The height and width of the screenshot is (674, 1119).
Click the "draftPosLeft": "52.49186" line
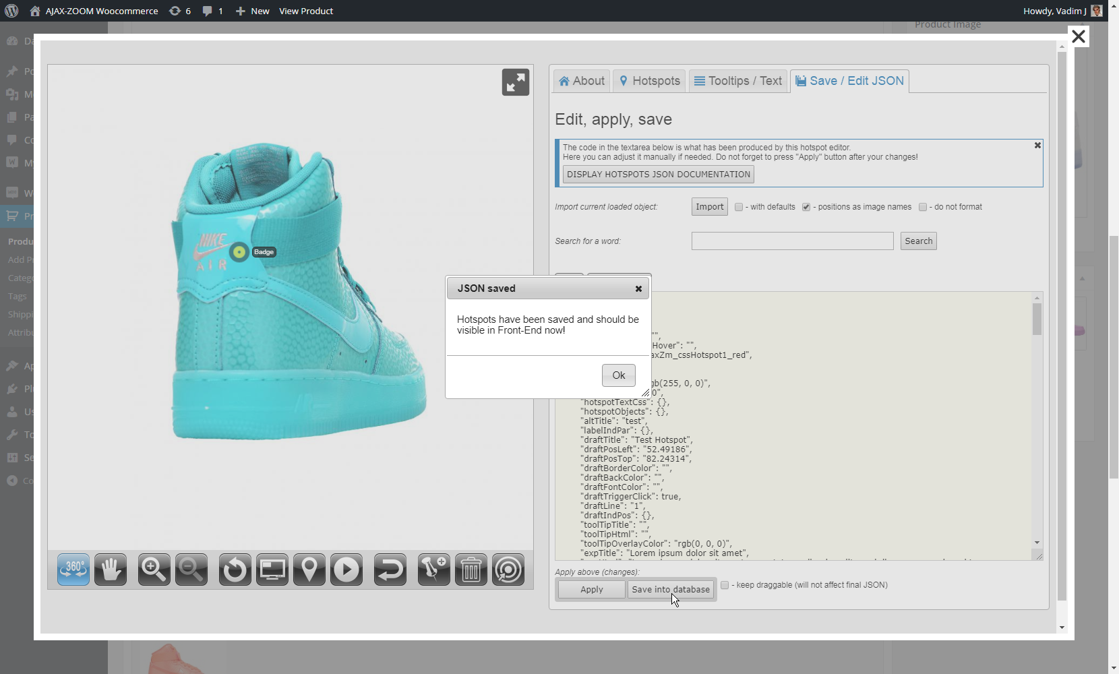click(636, 450)
